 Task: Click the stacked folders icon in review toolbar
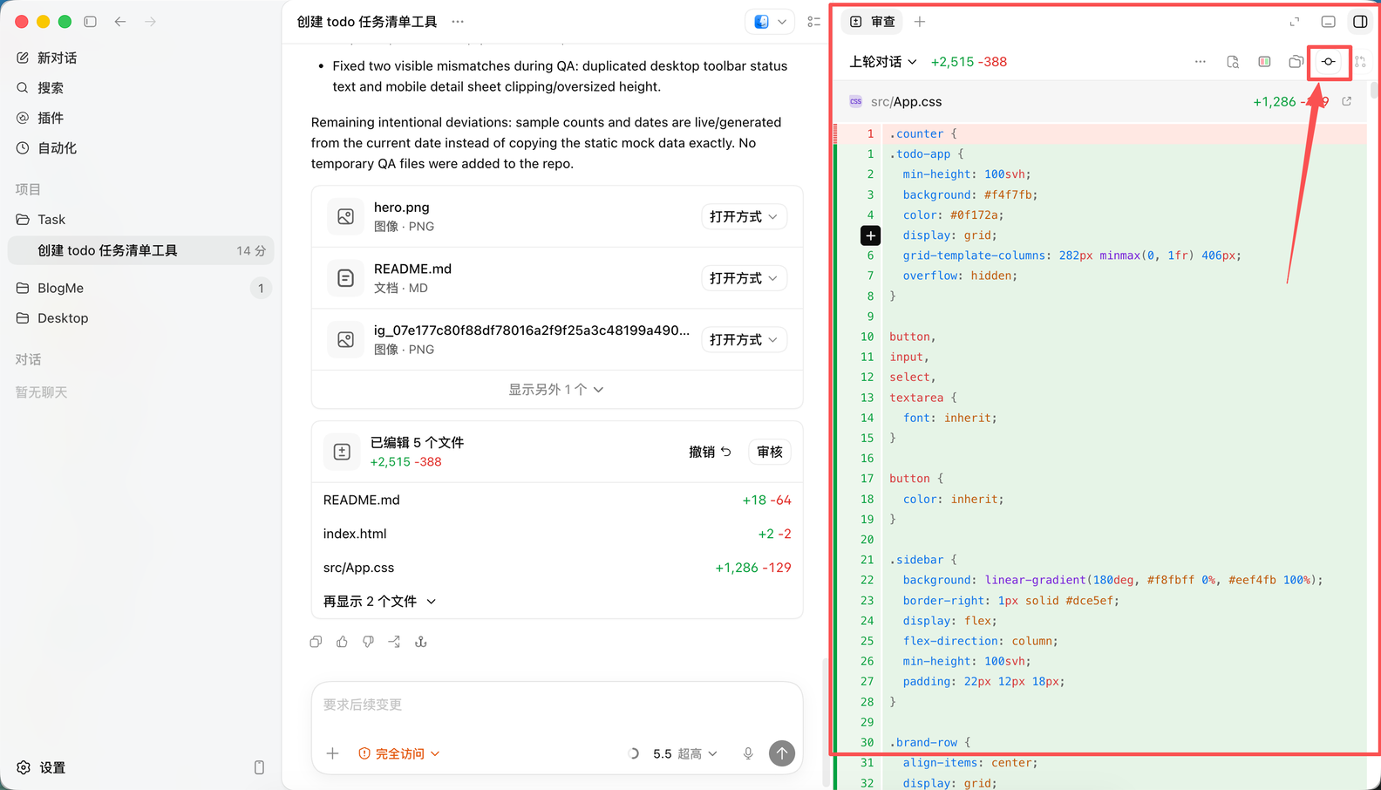pos(1296,62)
